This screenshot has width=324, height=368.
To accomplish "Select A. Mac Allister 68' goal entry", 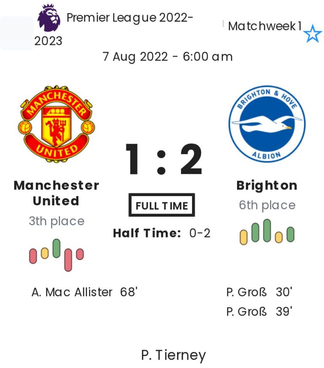I will point(84,292).
